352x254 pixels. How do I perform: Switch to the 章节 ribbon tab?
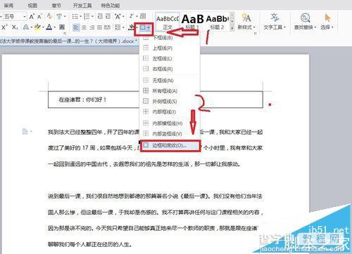click(x=56, y=5)
